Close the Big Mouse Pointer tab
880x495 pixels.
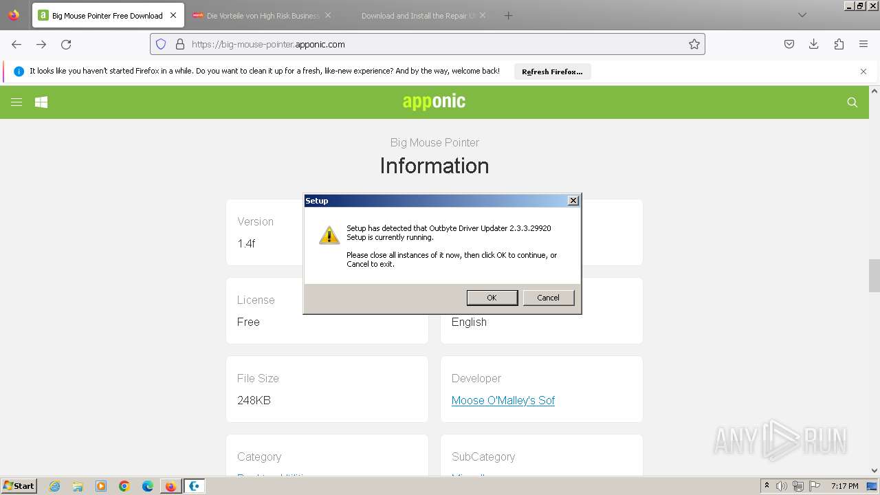[173, 15]
